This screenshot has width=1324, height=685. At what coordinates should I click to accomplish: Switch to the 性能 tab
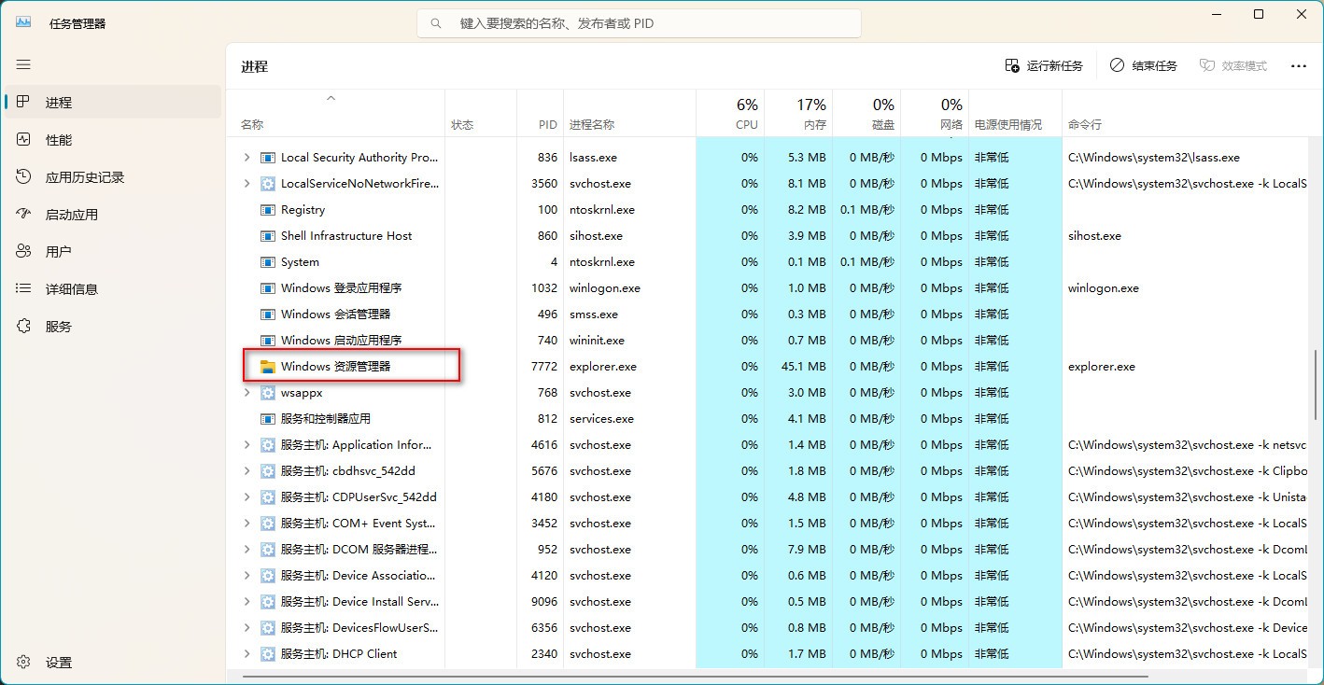[112, 139]
